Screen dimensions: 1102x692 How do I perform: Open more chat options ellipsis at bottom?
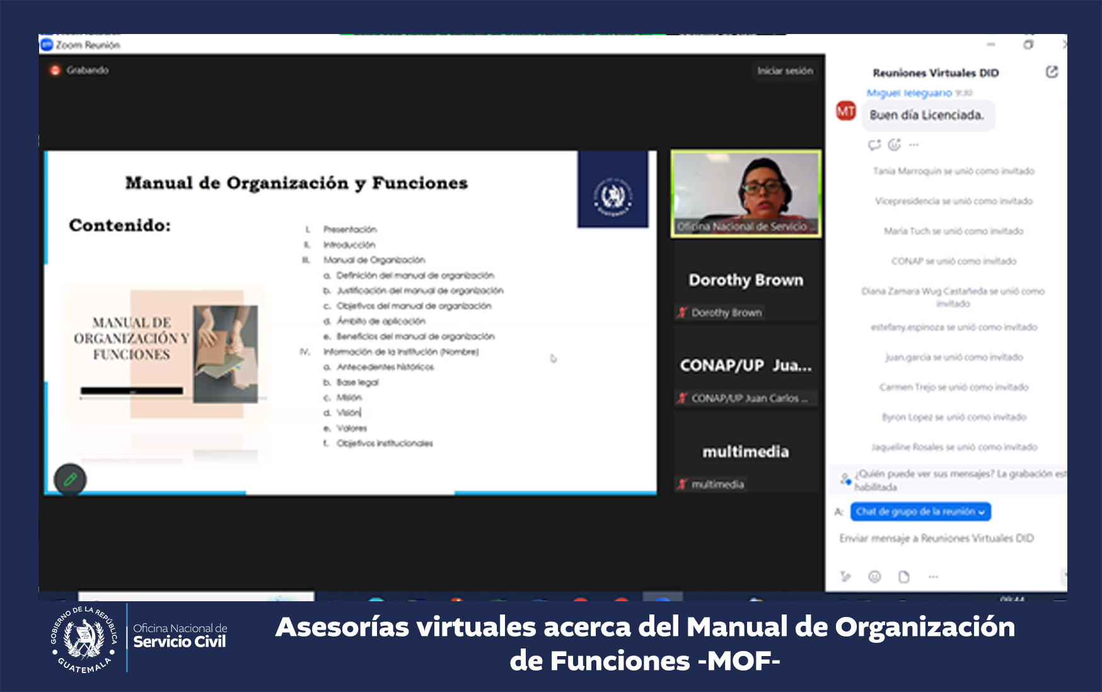933,577
